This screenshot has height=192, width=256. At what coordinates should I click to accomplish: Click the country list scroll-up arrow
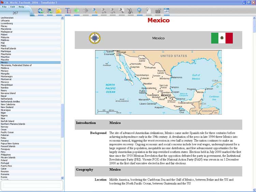click(62, 18)
